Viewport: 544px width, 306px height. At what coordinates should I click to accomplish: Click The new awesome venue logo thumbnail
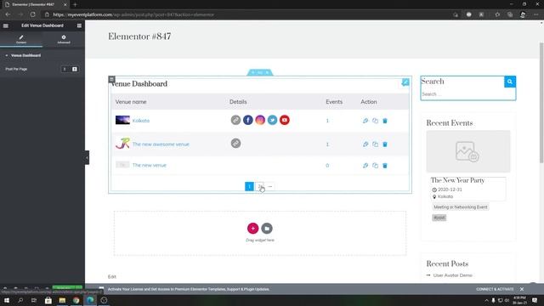(122, 144)
